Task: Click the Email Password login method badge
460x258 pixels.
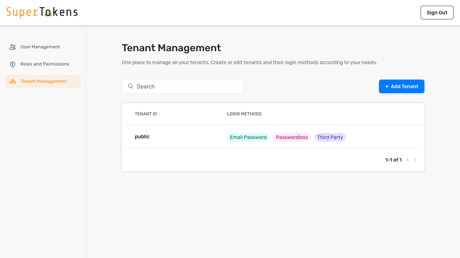Action: (x=248, y=137)
